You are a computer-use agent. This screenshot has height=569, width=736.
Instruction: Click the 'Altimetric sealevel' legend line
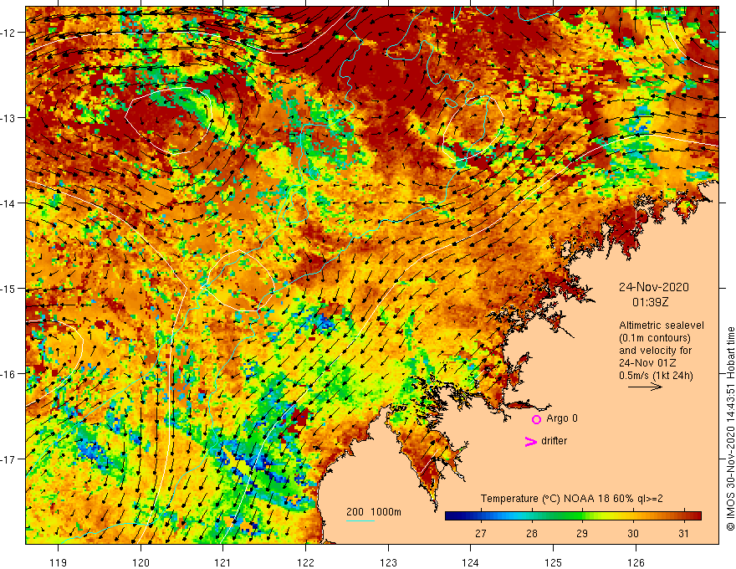(662, 326)
